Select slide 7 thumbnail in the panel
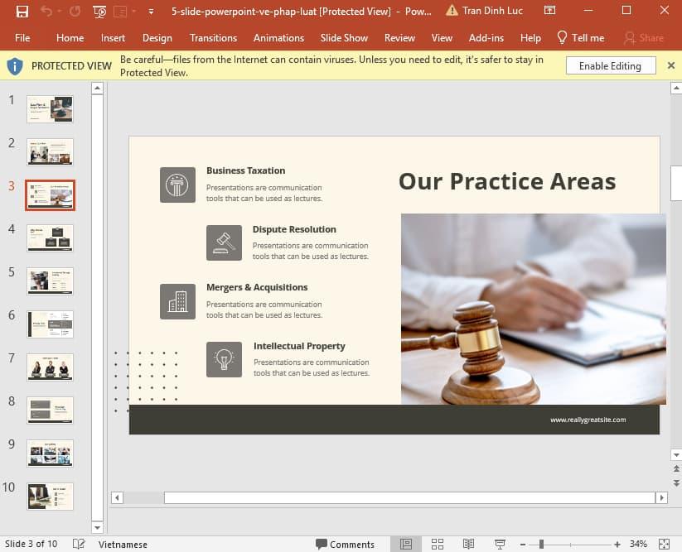 [50, 367]
